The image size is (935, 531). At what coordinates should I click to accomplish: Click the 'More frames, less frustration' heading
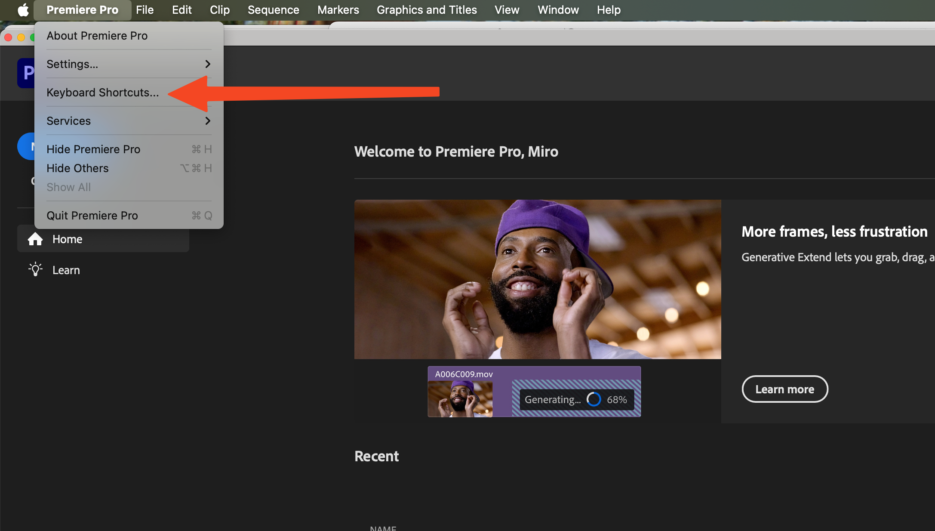click(834, 232)
